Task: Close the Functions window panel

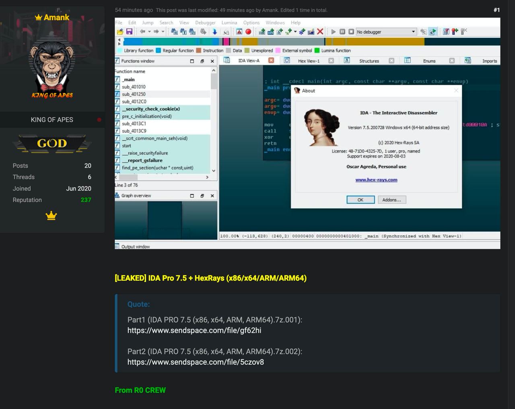Action: (212, 61)
